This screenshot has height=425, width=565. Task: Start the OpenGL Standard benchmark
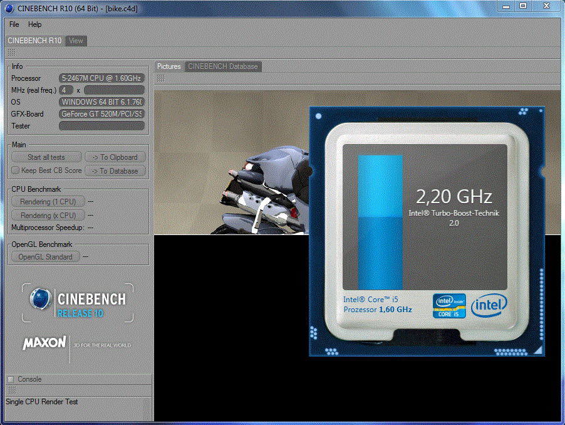[45, 256]
